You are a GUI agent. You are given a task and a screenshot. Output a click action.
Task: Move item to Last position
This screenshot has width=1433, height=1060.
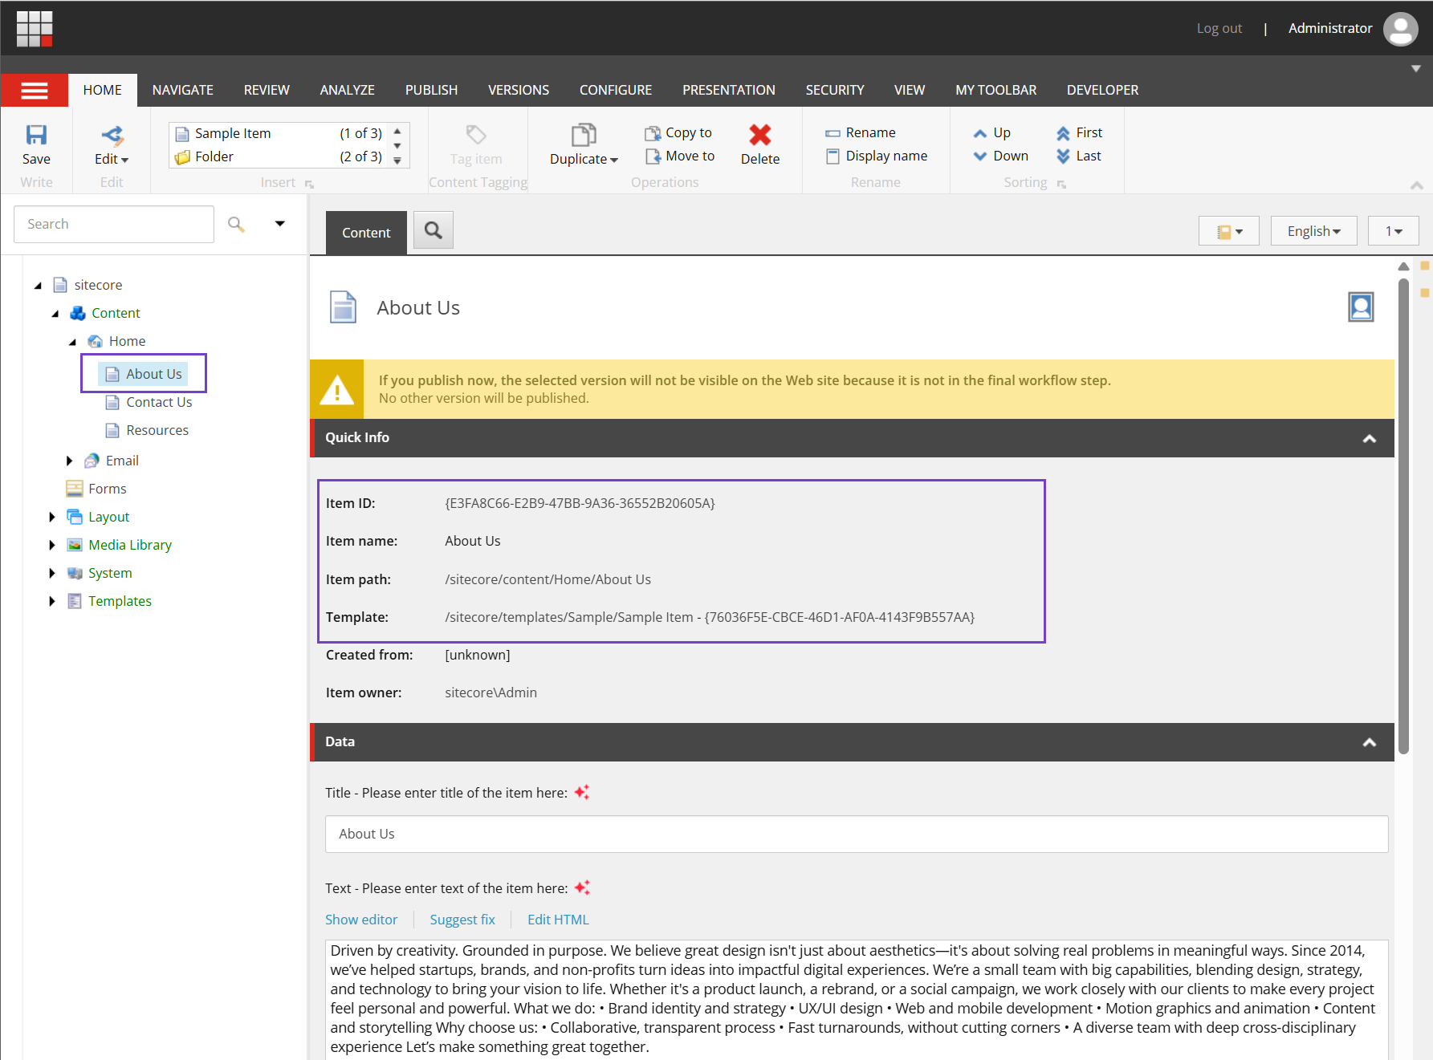(1078, 156)
